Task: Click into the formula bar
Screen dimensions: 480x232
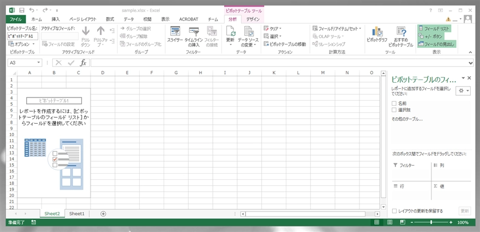Action: coord(279,63)
